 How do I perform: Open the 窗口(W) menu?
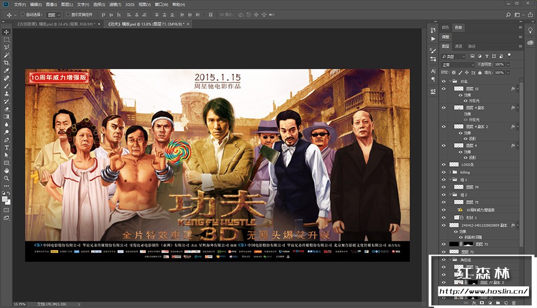click(x=161, y=5)
